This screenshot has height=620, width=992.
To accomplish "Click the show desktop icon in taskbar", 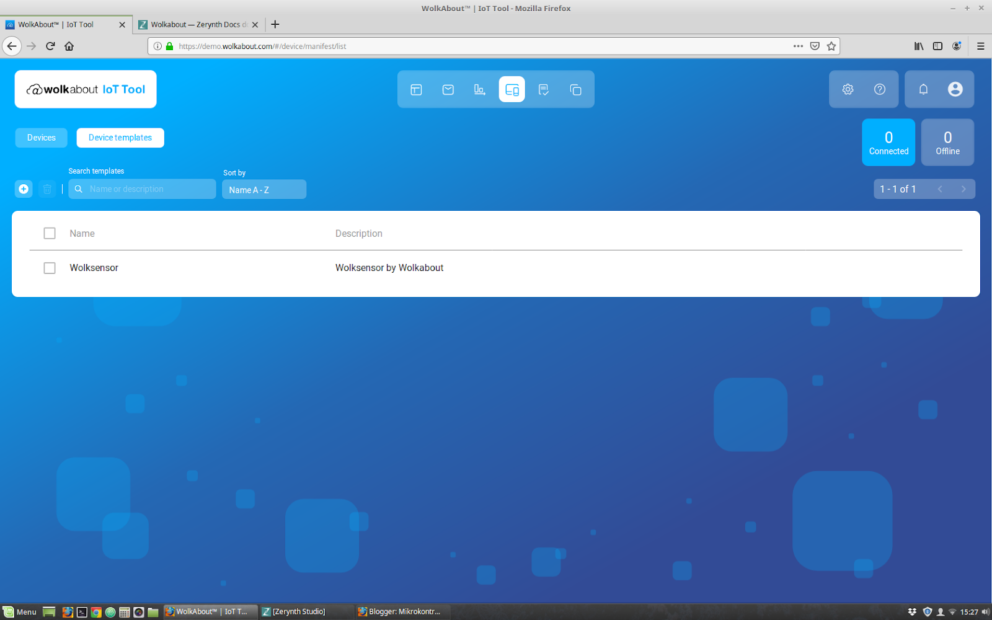I will tap(49, 612).
